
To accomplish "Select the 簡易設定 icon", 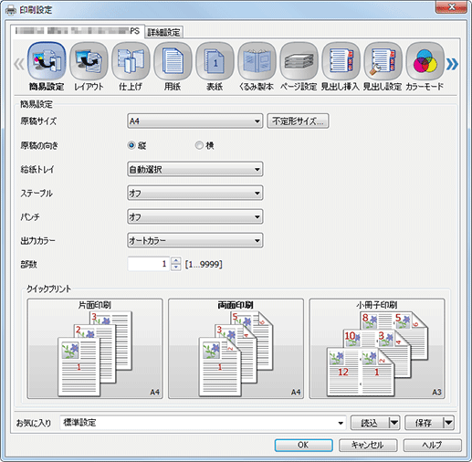I will (x=47, y=61).
